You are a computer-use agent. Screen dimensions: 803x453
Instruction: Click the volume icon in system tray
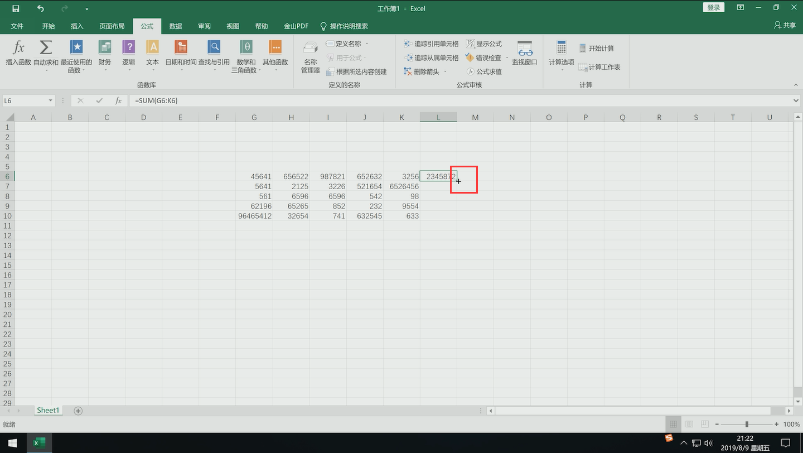click(708, 443)
